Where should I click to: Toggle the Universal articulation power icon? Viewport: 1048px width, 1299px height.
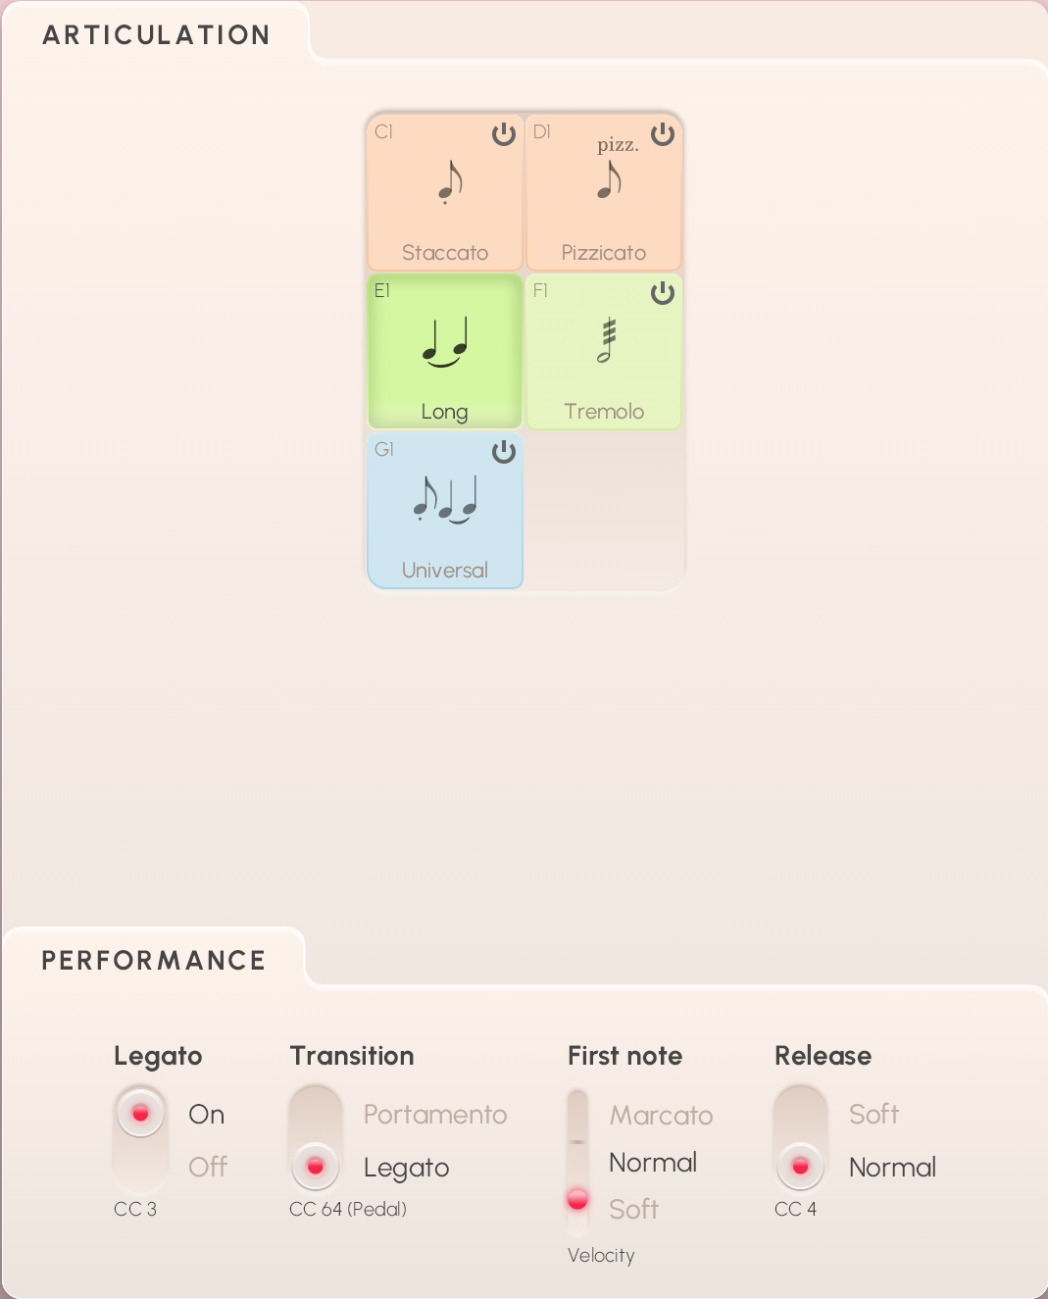(x=504, y=452)
